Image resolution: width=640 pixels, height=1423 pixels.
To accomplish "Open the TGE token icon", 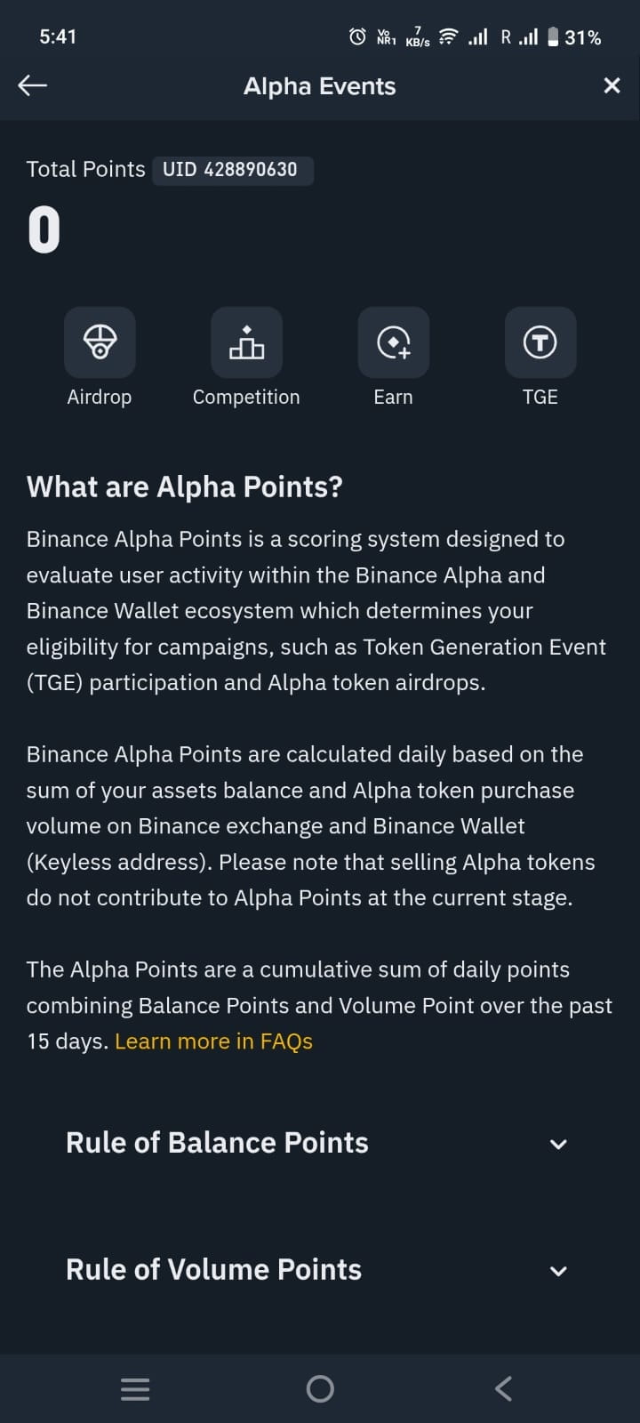I will (x=540, y=342).
